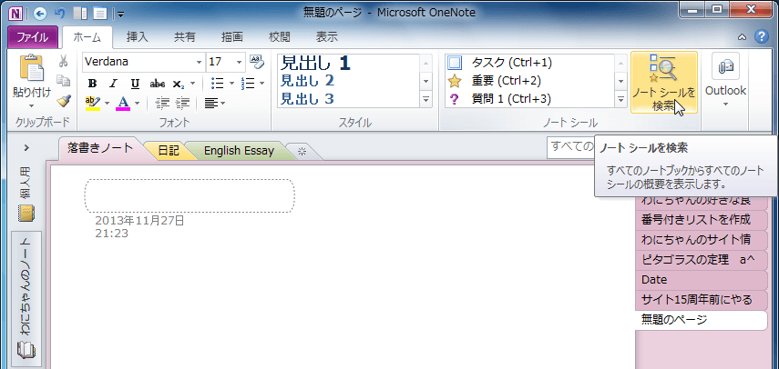Click ノート シールを検索 button
The image size is (779, 369).
(663, 83)
